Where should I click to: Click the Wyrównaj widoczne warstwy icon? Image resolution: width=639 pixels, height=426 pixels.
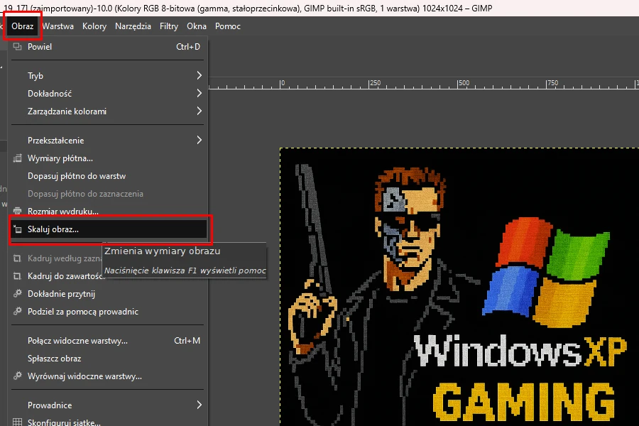tap(17, 376)
